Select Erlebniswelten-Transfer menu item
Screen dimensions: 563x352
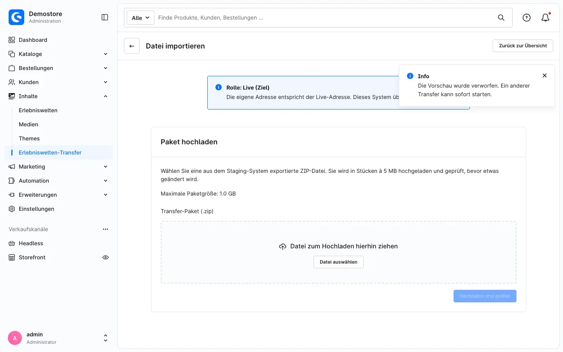59,153
